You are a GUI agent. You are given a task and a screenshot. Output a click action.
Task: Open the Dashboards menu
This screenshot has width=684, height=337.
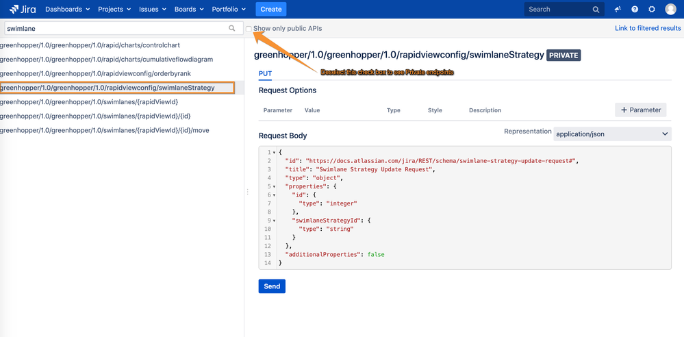click(68, 9)
